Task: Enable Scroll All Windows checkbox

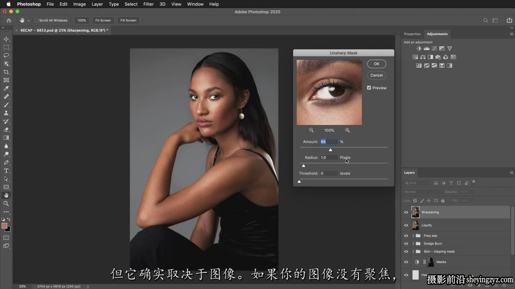Action: point(36,20)
